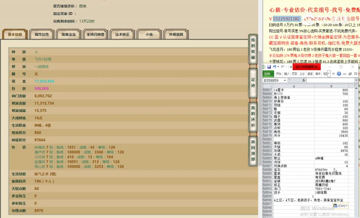
Task: Open Excel Help with the question mark icon
Action: click(x=339, y=74)
